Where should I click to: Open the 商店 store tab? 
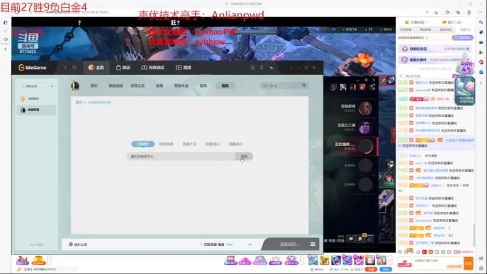123,68
